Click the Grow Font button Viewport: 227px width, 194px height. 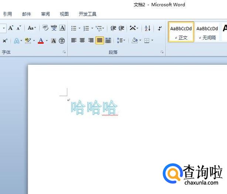pyautogui.click(x=11, y=28)
